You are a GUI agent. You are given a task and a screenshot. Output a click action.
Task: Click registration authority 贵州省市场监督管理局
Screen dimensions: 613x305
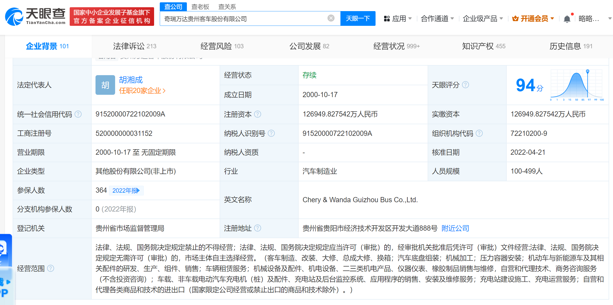pos(130,228)
